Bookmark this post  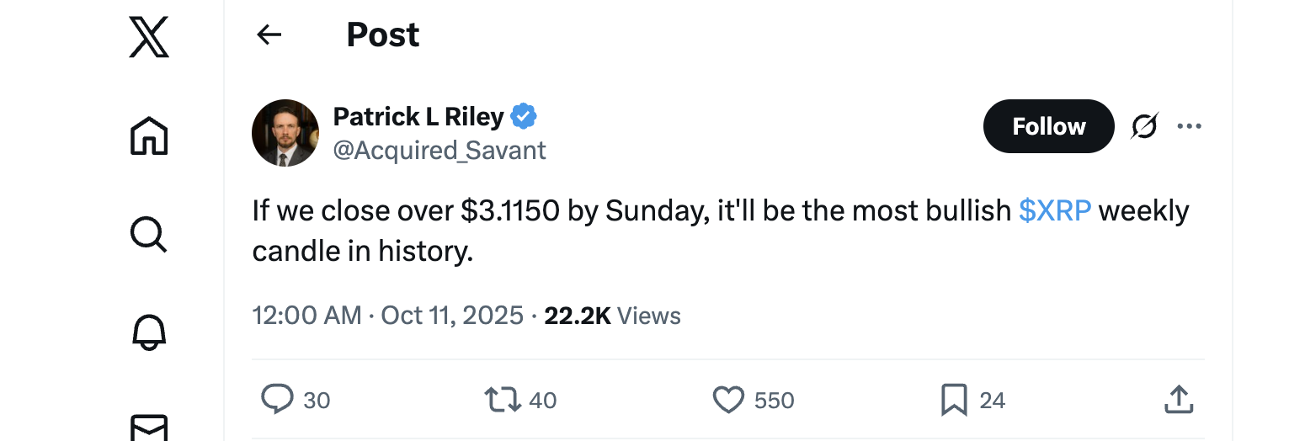(954, 400)
